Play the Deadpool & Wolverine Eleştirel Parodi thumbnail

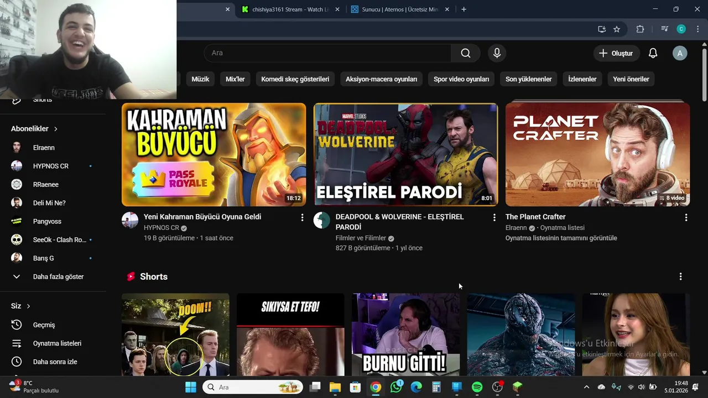point(405,155)
